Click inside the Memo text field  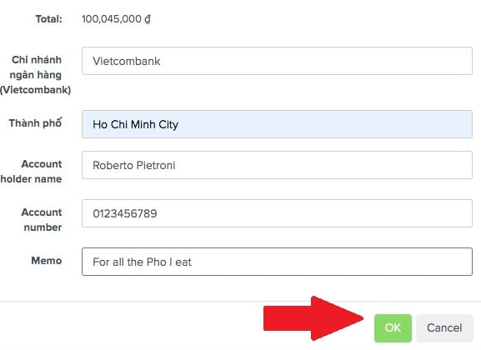pos(277,262)
